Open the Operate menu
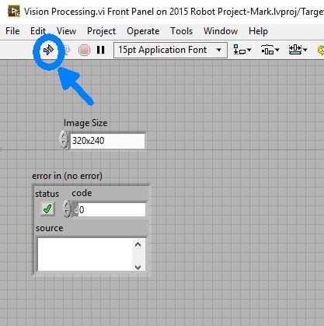This screenshot has height=326, width=324. [143, 31]
